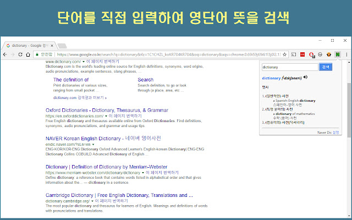The width and height of the screenshot is (352, 220).
Task: Select the 명사 part-of-speech label
Action: (265, 87)
